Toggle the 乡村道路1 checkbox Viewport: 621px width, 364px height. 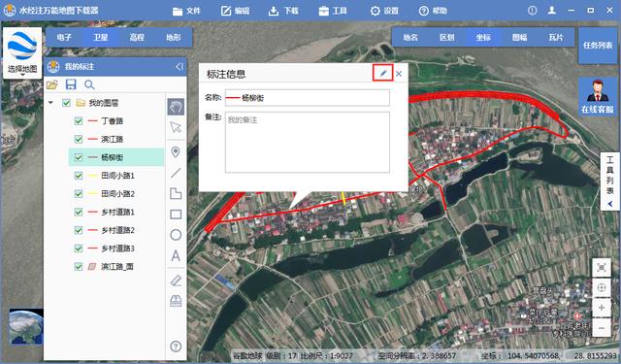(79, 212)
